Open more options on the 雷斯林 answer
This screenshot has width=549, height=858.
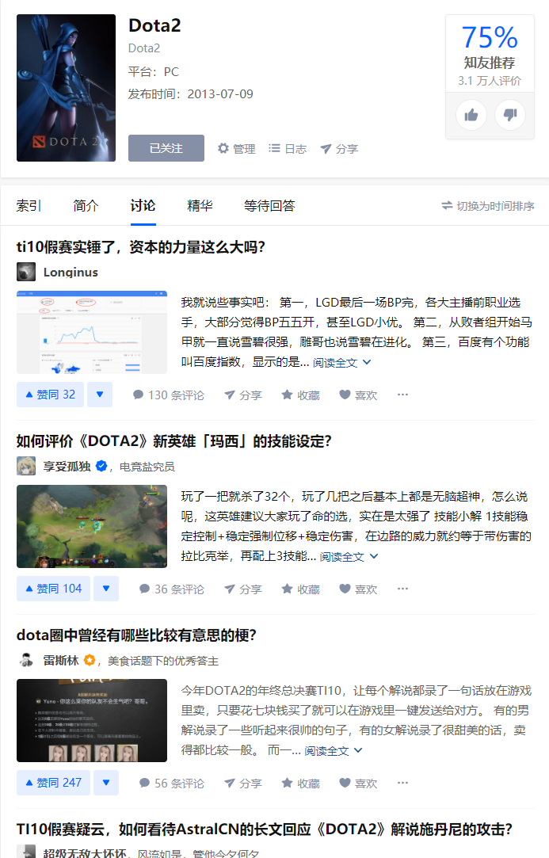click(x=403, y=783)
